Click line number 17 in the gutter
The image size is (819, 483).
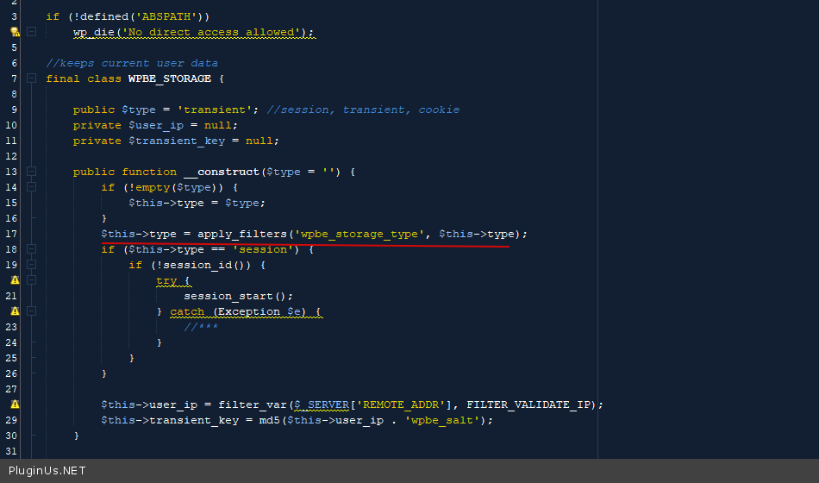coord(11,234)
